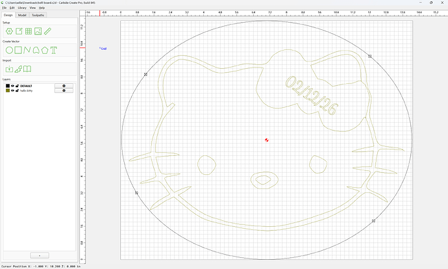
Task: Click the black DEFAULT layer color swatch
Action: [x=8, y=86]
